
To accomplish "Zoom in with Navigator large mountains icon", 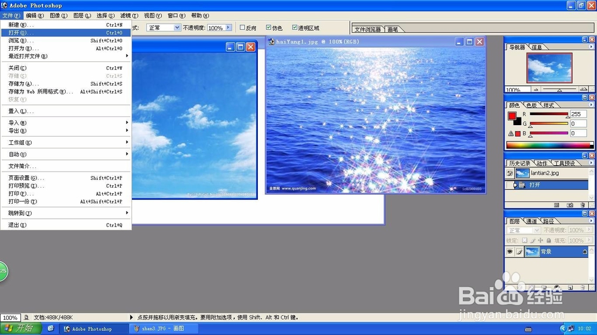I will coord(583,89).
